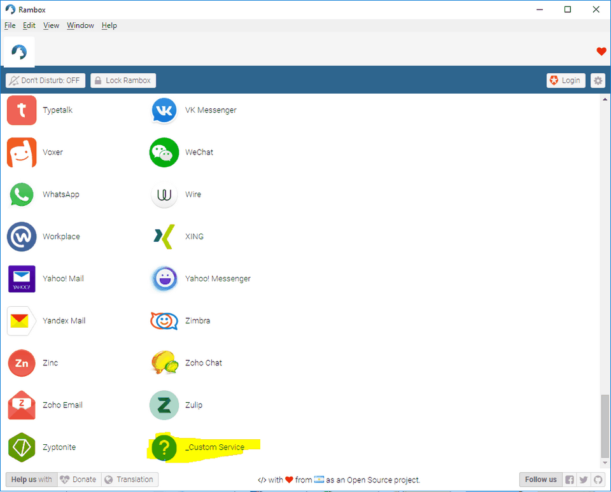Image resolution: width=611 pixels, height=492 pixels.
Task: Click the WeChat label text
Action: click(x=199, y=152)
